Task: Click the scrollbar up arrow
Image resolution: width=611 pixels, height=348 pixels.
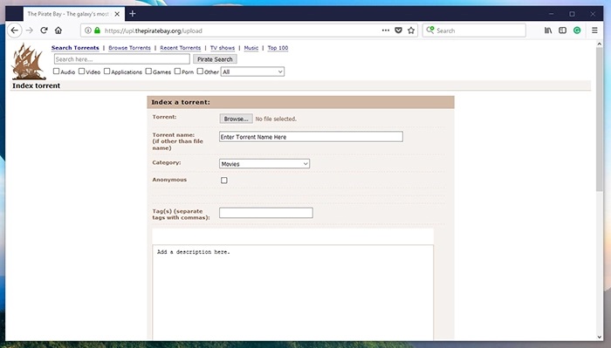Action: pyautogui.click(x=600, y=44)
